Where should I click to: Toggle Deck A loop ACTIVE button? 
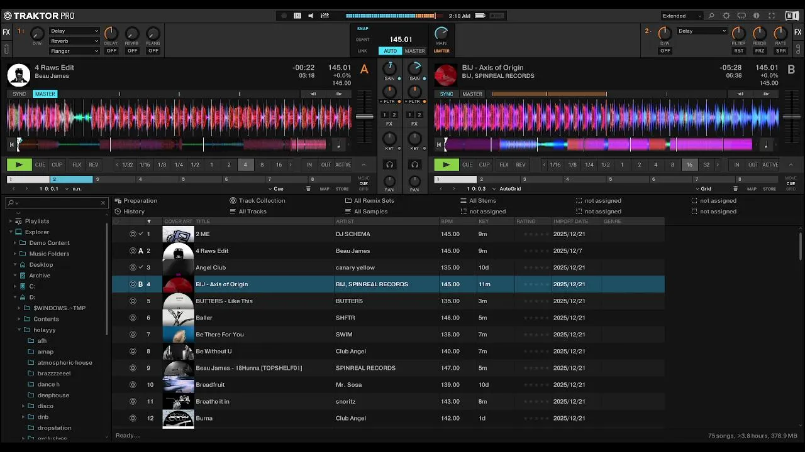[x=343, y=164]
